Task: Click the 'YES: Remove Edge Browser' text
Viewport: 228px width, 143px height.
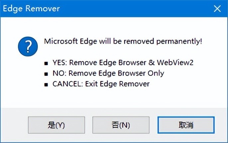Action: (x=99, y=63)
